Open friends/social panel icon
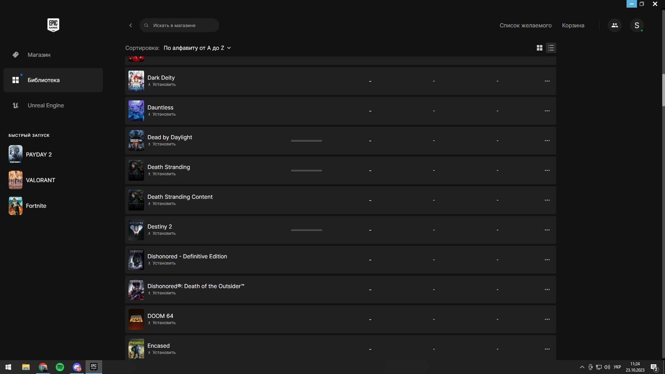Viewport: 665px width, 374px height. tap(614, 25)
